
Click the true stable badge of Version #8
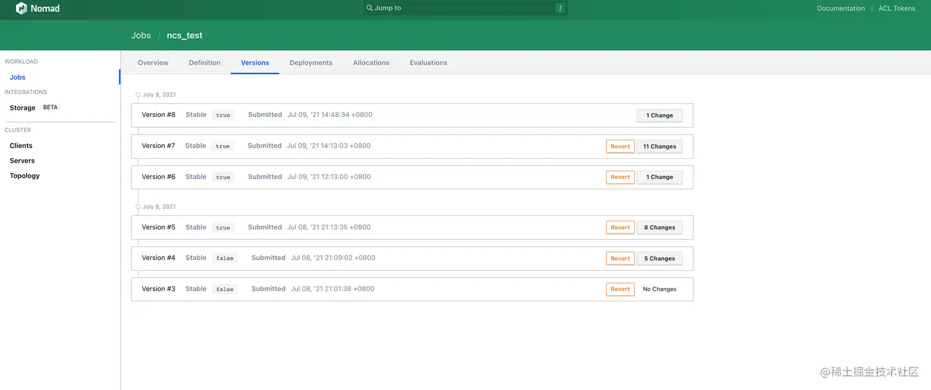tap(223, 115)
